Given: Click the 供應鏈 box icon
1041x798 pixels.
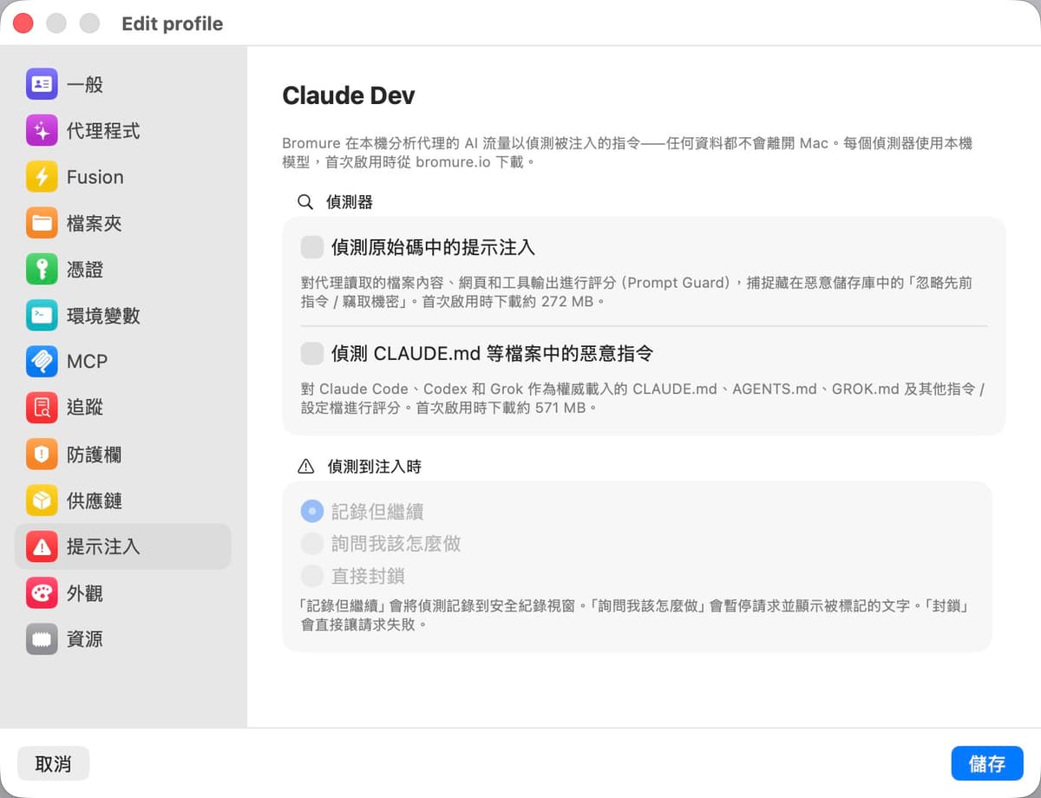Looking at the screenshot, I should [x=42, y=500].
